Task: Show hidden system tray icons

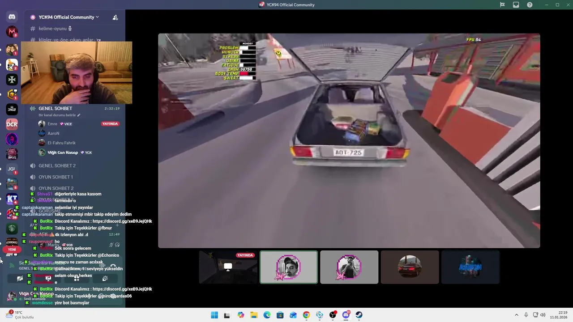Action: pos(517,315)
